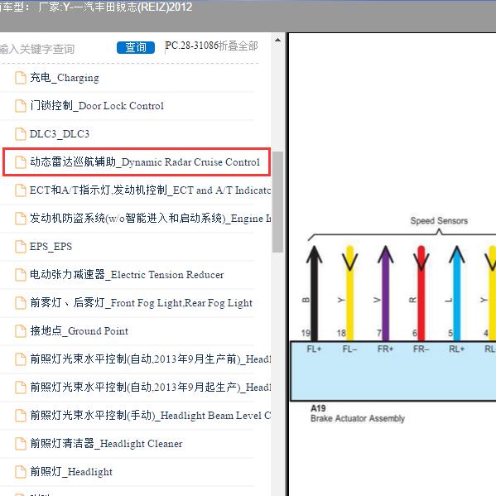The height and width of the screenshot is (496, 496).
Task: Select the EPS_EPS entry
Action: [x=51, y=247]
